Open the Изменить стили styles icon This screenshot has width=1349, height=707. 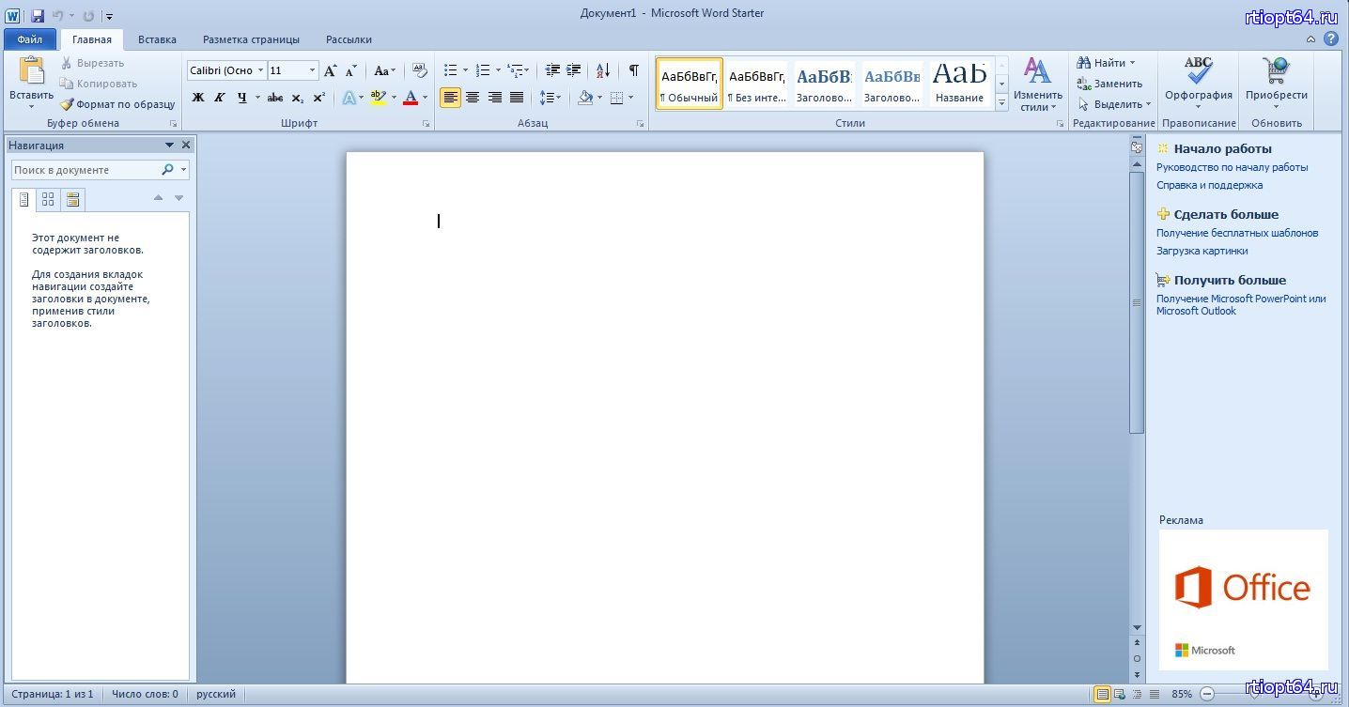click(1037, 70)
